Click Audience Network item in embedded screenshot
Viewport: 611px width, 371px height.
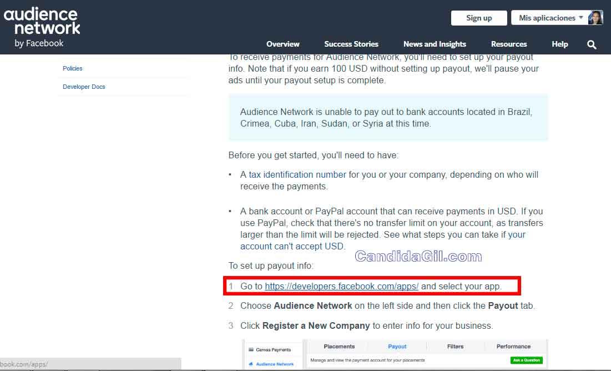pos(275,364)
